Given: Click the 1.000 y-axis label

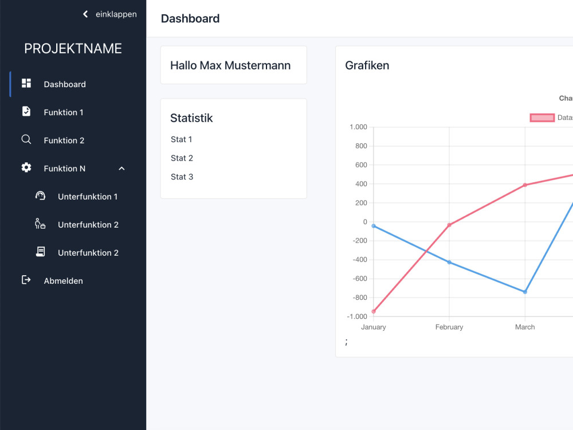Looking at the screenshot, I should (358, 127).
